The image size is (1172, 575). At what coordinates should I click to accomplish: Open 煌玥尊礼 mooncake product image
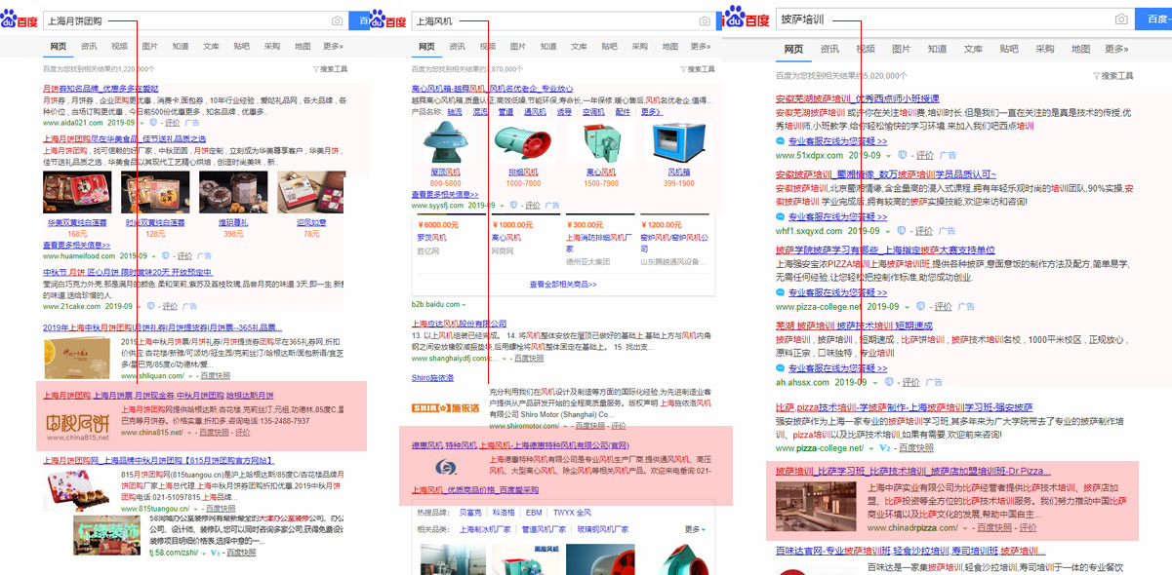point(234,192)
